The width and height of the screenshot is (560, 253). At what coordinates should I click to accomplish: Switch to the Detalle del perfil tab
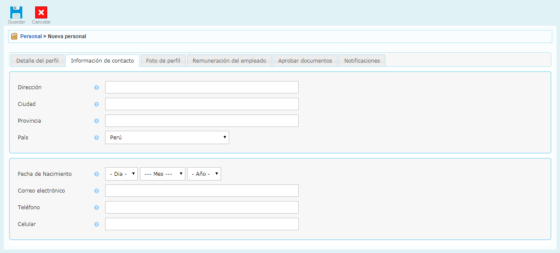point(37,61)
